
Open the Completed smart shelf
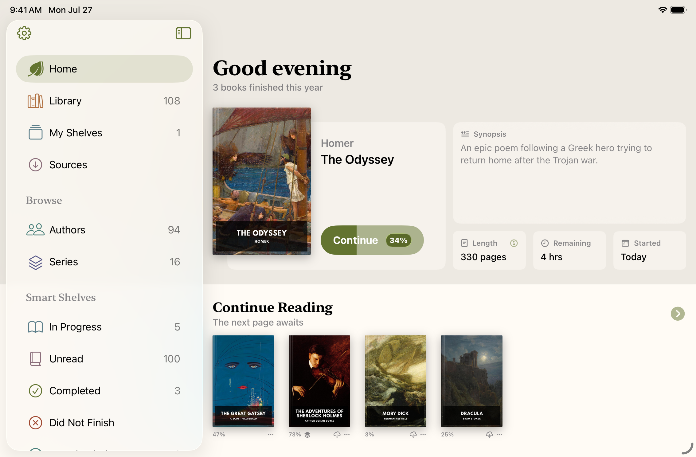click(x=104, y=391)
